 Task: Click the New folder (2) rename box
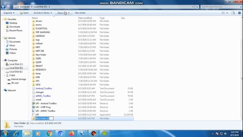click(x=44, y=118)
